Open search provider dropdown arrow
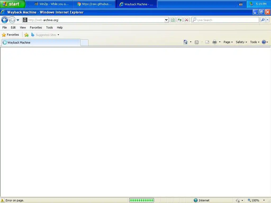 (x=267, y=20)
